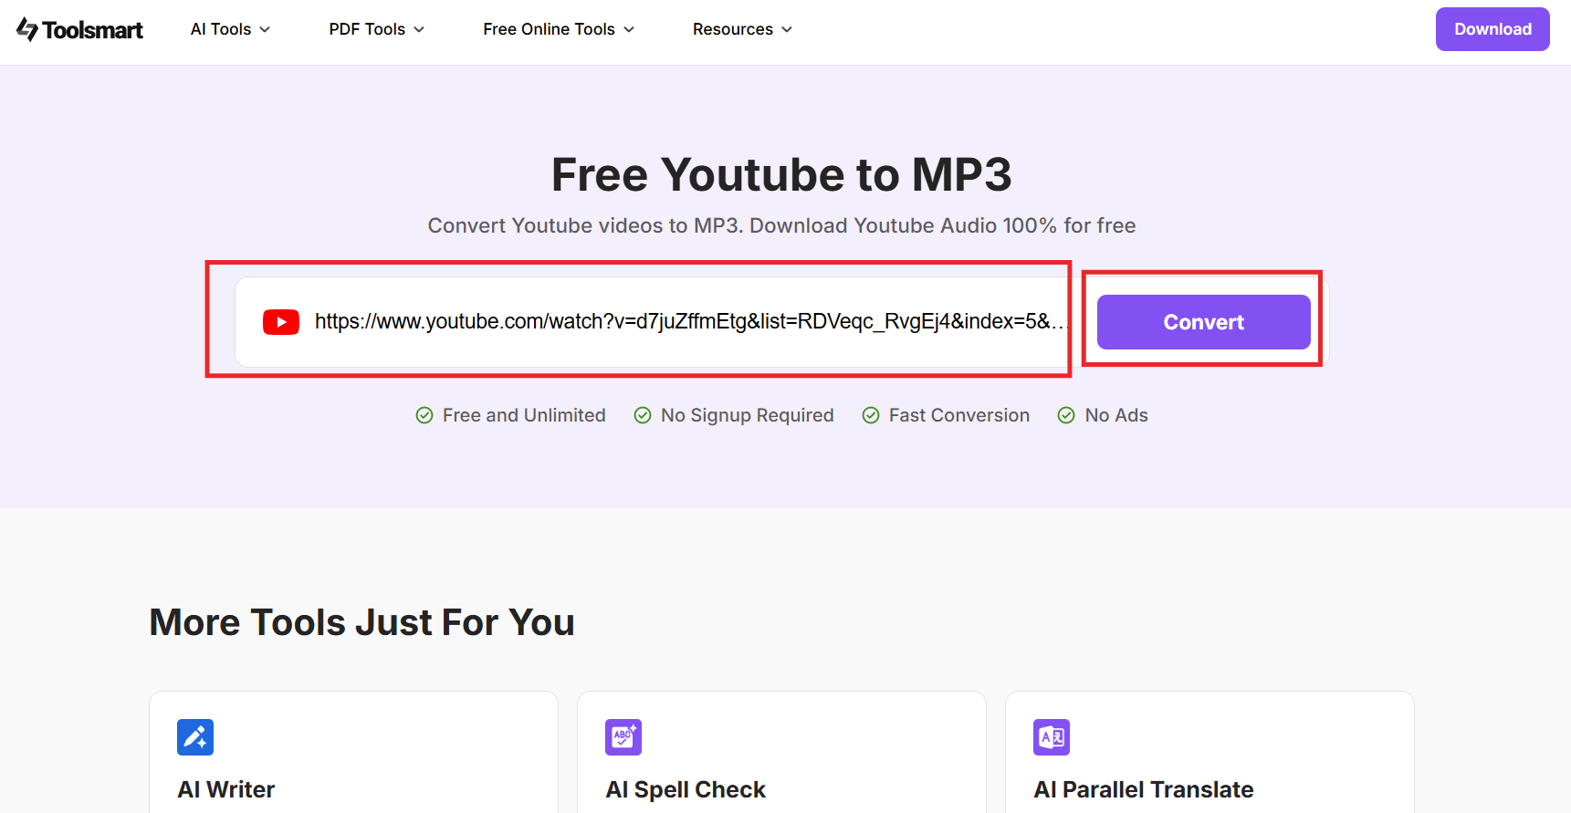
Task: Click the No Signup Required text
Action: (x=748, y=415)
